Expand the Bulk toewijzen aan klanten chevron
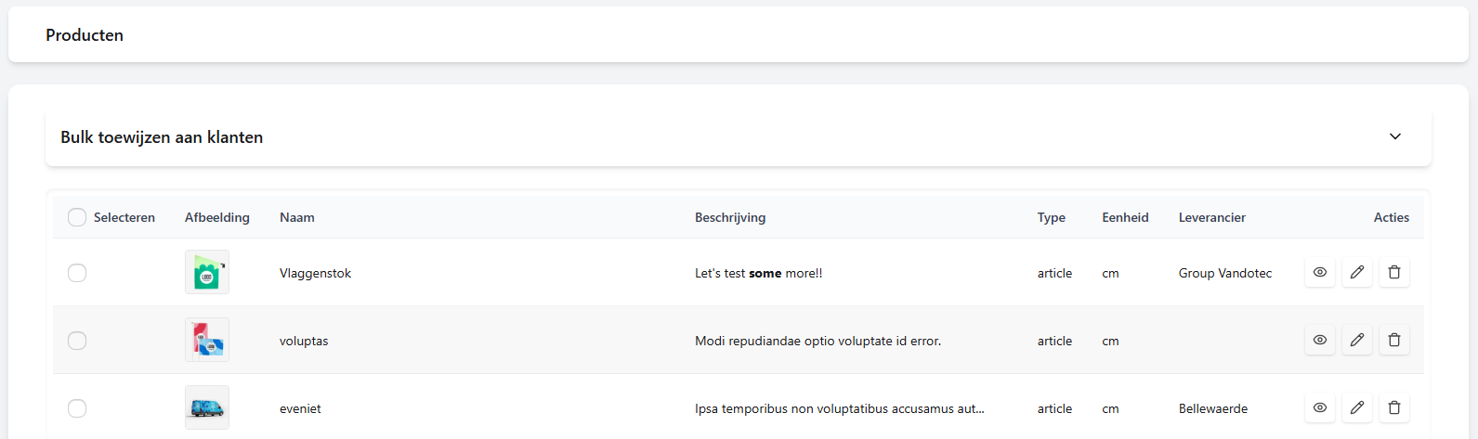The height and width of the screenshot is (439, 1478). point(1395,136)
